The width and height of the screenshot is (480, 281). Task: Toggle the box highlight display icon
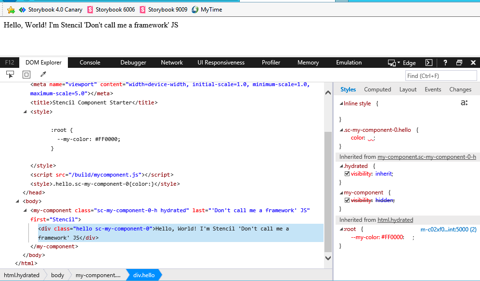click(26, 75)
